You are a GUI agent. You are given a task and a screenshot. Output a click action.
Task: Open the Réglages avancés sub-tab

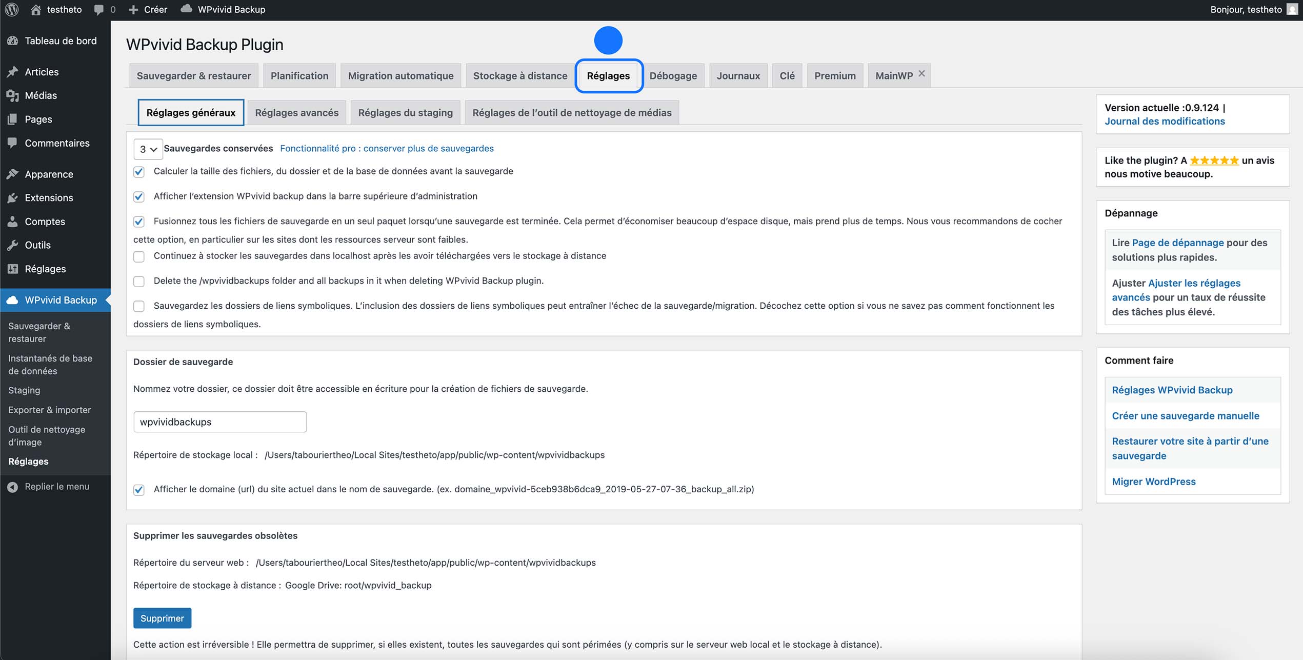pyautogui.click(x=296, y=112)
